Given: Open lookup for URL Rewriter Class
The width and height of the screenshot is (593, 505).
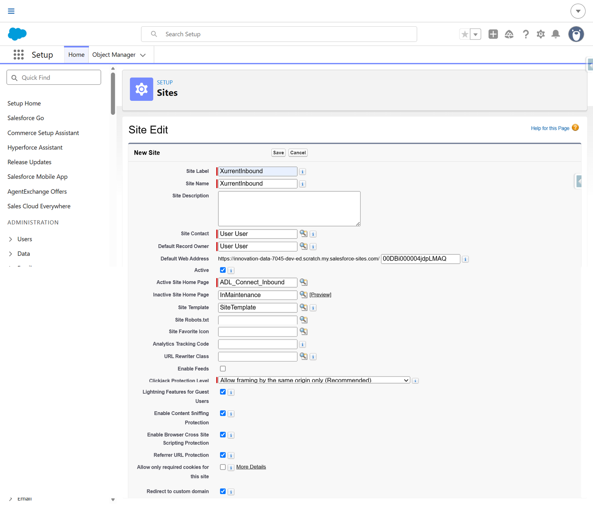Looking at the screenshot, I should pos(304,356).
